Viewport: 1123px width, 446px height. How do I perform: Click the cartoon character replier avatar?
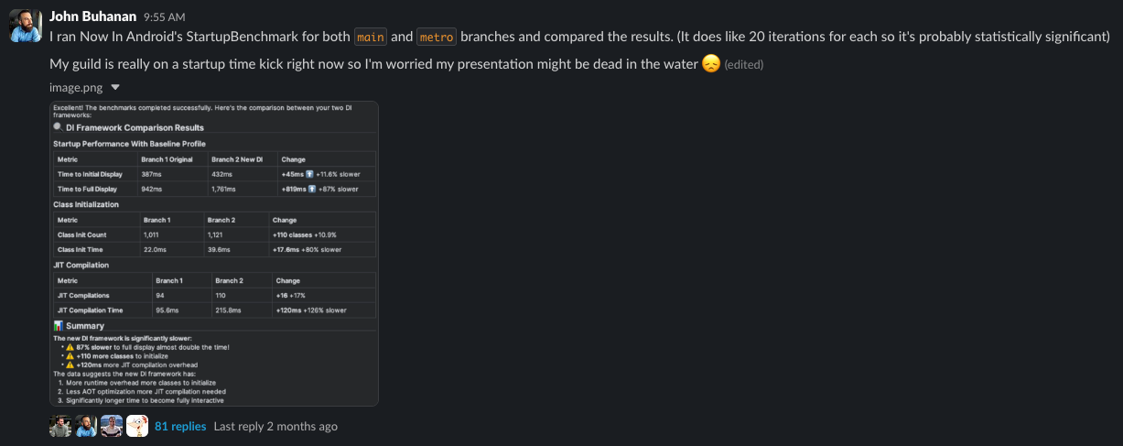pyautogui.click(x=137, y=426)
